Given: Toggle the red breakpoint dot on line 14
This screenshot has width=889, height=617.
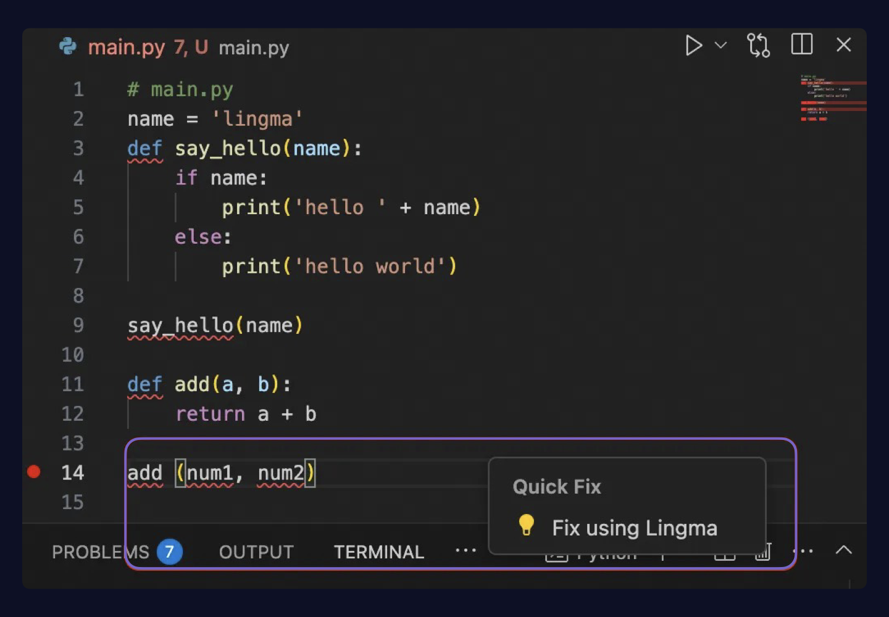Looking at the screenshot, I should click(x=34, y=472).
